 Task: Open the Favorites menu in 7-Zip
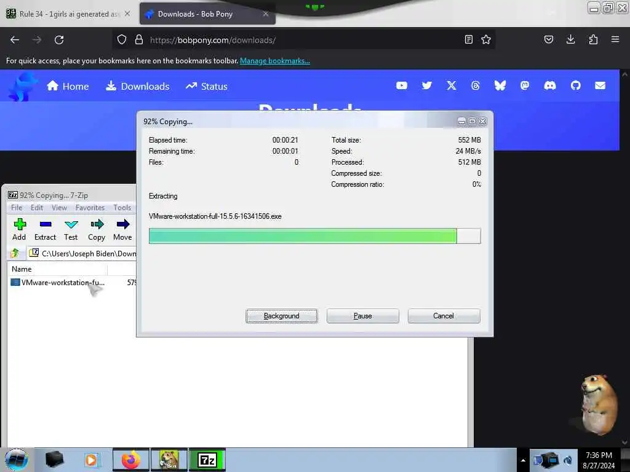coord(90,208)
